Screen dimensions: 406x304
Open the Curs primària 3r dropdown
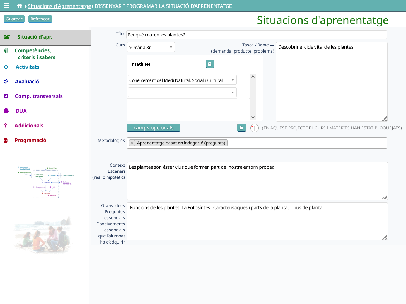tap(151, 47)
